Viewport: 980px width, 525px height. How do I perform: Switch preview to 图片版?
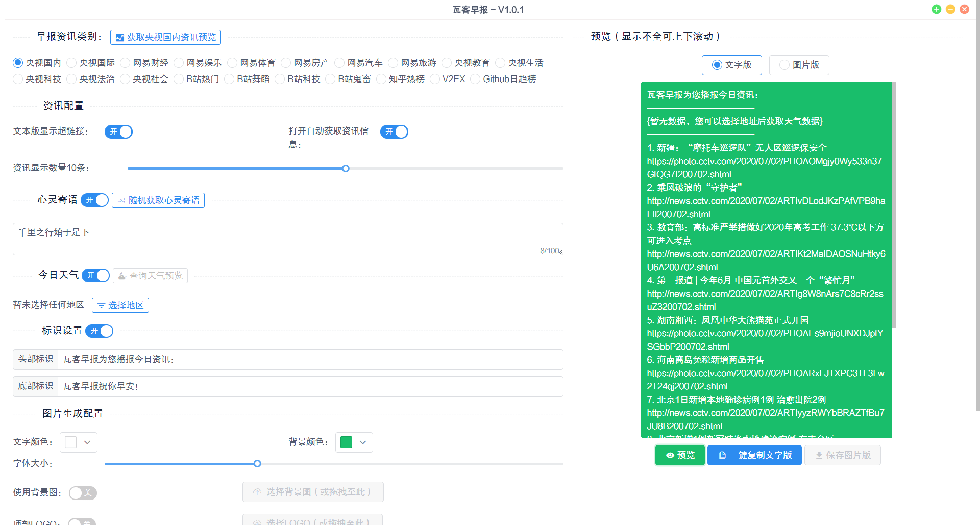(x=799, y=65)
